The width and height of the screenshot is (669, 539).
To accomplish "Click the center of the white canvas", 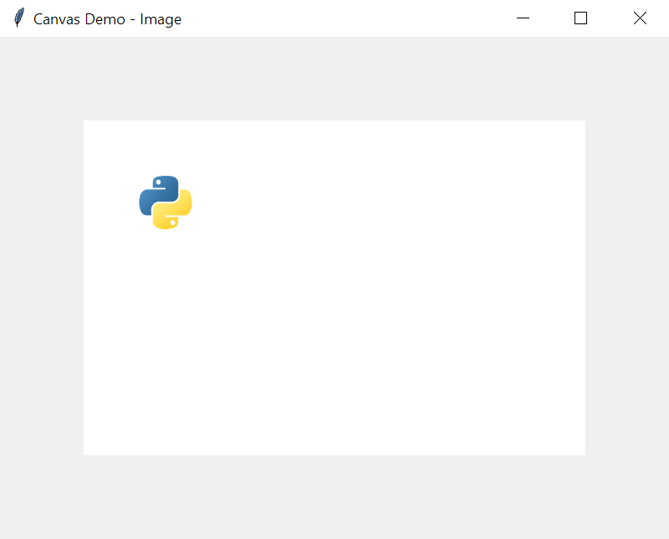I will (x=334, y=287).
